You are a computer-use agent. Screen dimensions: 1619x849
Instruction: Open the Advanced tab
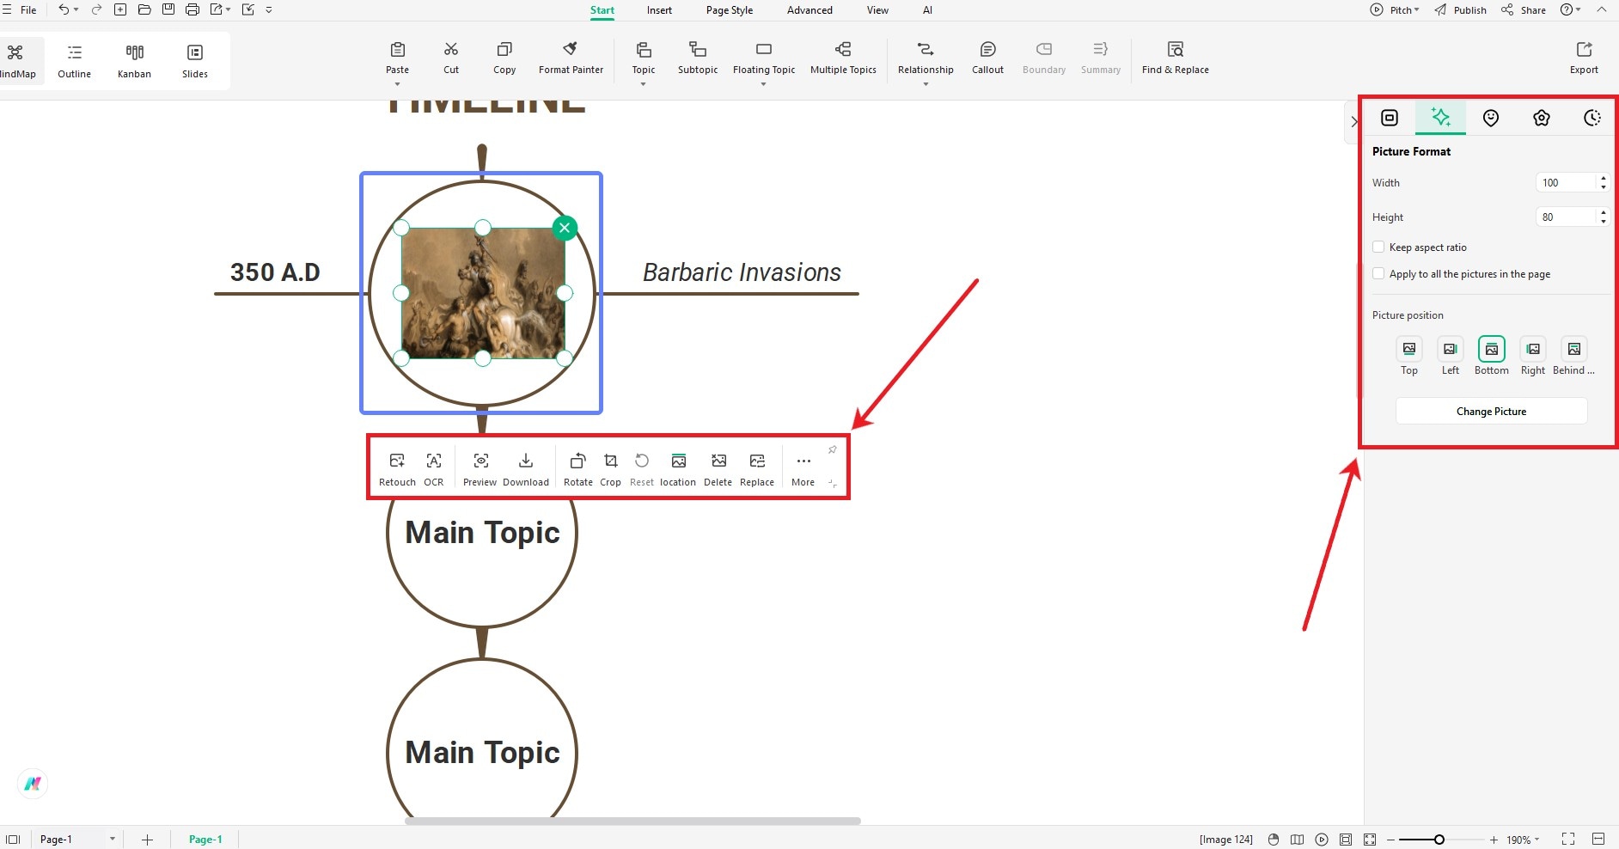click(809, 10)
